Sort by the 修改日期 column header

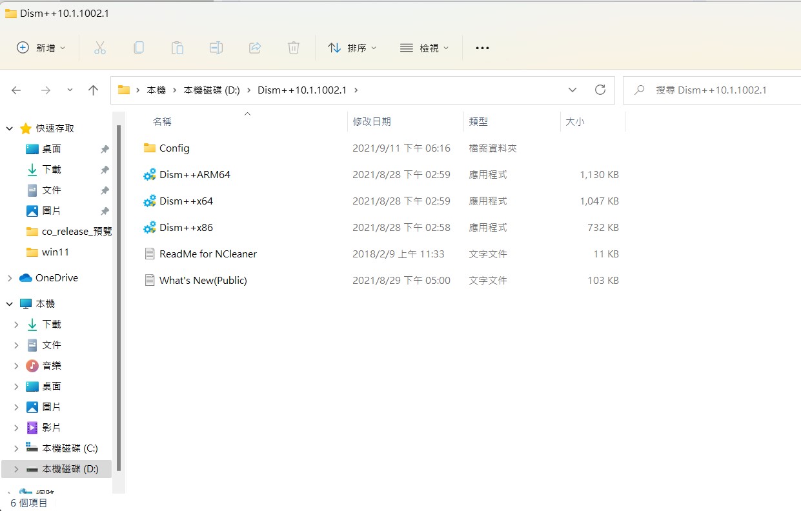click(372, 121)
